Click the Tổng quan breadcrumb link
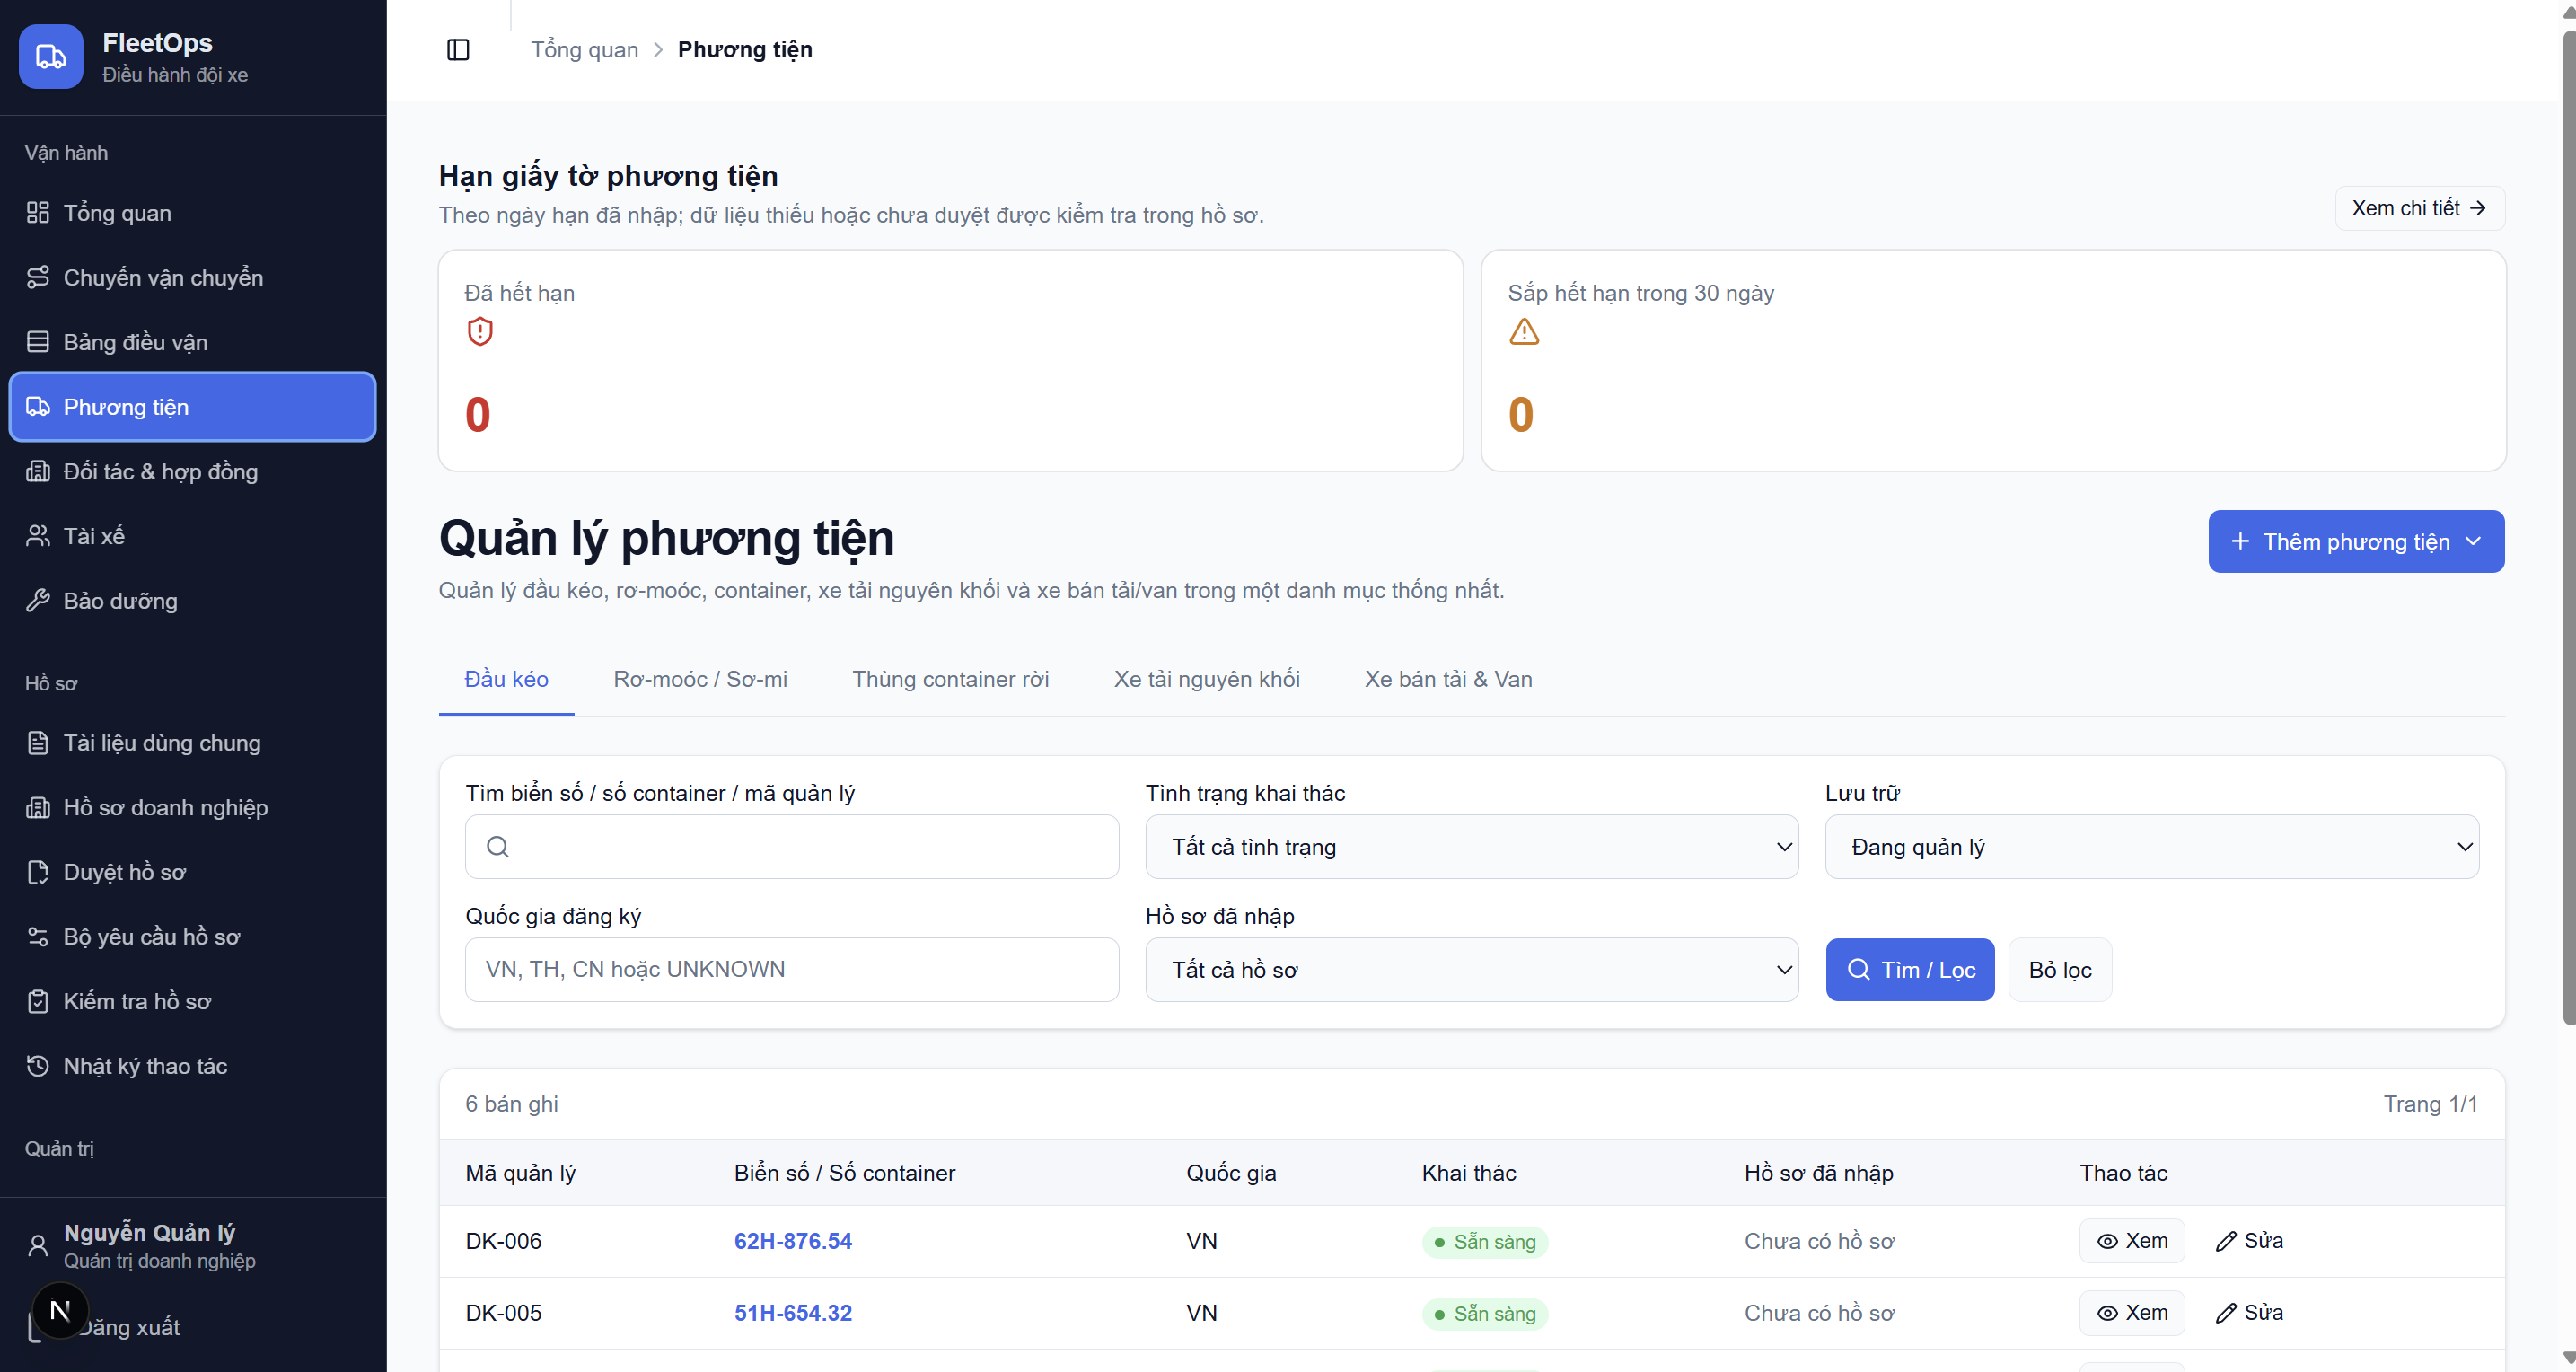This screenshot has height=1372, width=2576. pyautogui.click(x=584, y=50)
